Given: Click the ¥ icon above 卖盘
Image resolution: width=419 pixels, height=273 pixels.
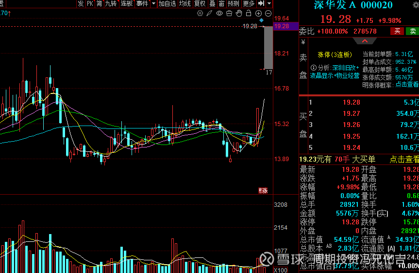Looking at the screenshot, I should [303, 42].
